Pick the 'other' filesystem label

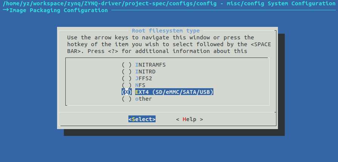144,99
